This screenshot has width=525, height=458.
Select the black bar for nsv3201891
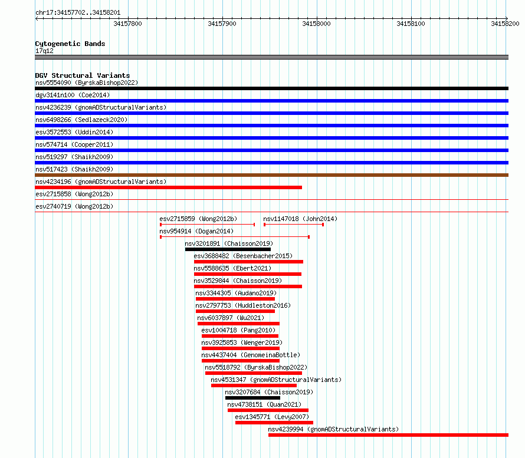click(x=228, y=249)
